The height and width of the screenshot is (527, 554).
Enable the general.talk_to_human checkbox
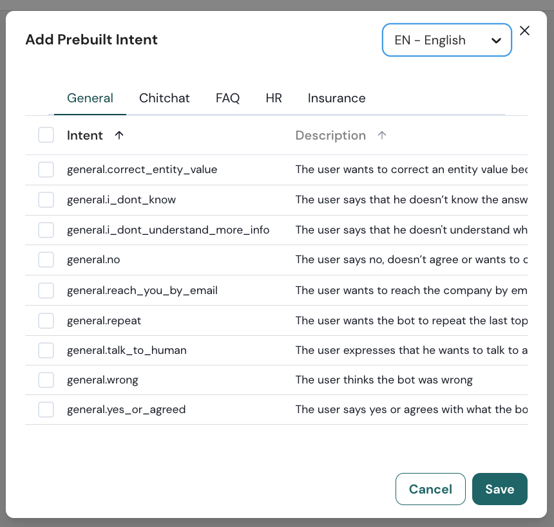pyautogui.click(x=46, y=351)
